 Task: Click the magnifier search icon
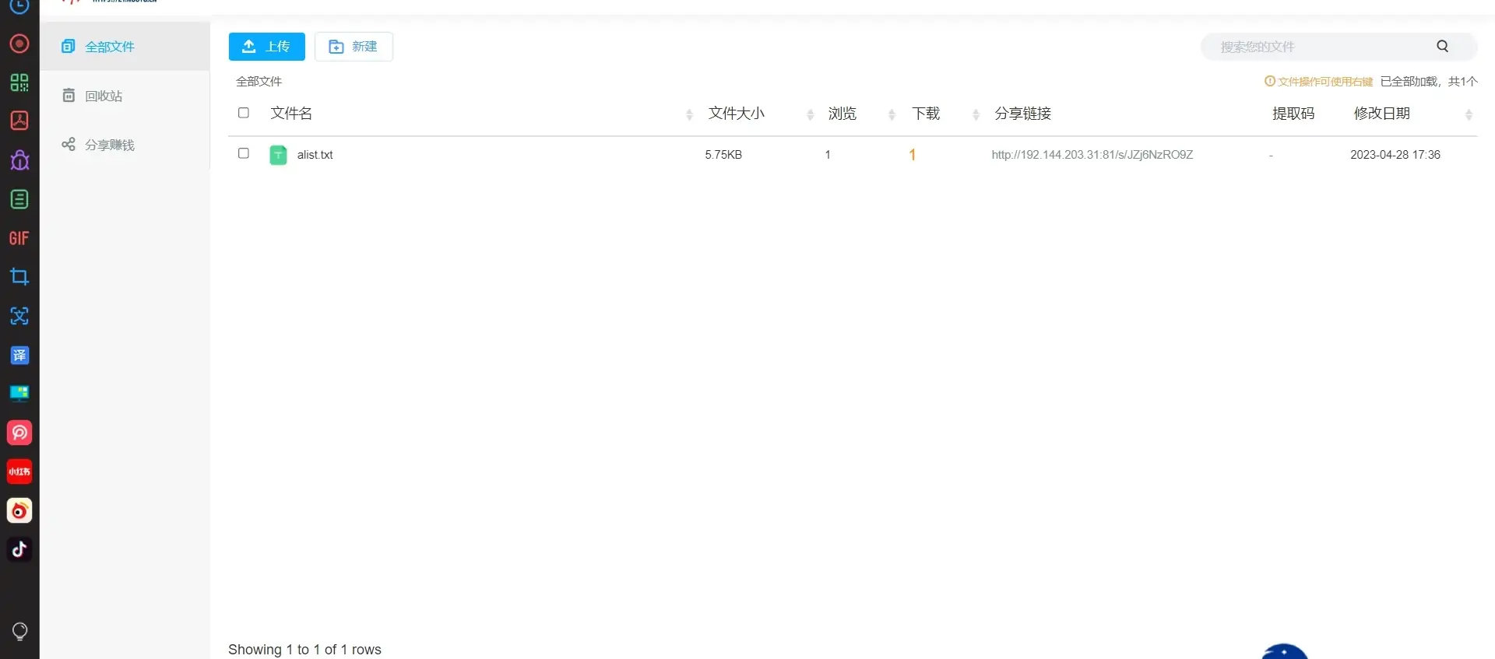(1442, 47)
